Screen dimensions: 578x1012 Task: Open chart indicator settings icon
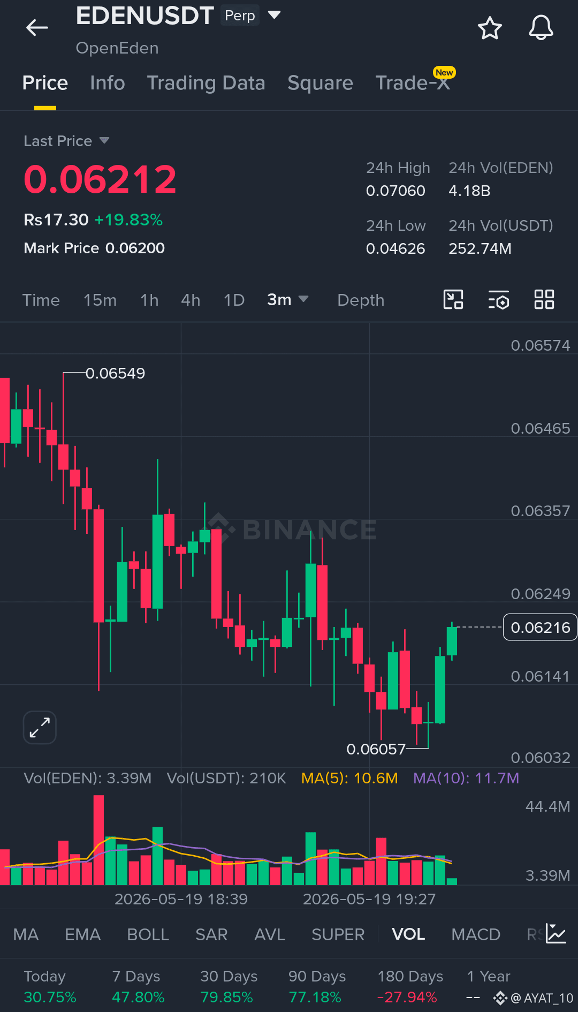(499, 300)
